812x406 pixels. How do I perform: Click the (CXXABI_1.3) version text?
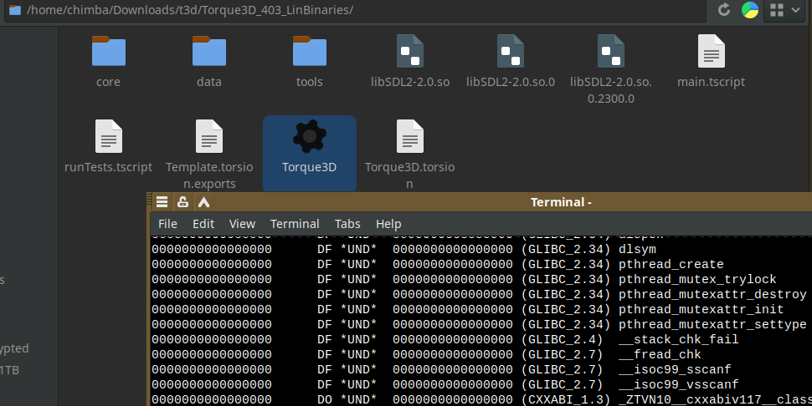pyautogui.click(x=566, y=399)
